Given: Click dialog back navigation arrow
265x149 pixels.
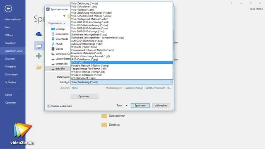Looking at the screenshot, I should point(49,16).
